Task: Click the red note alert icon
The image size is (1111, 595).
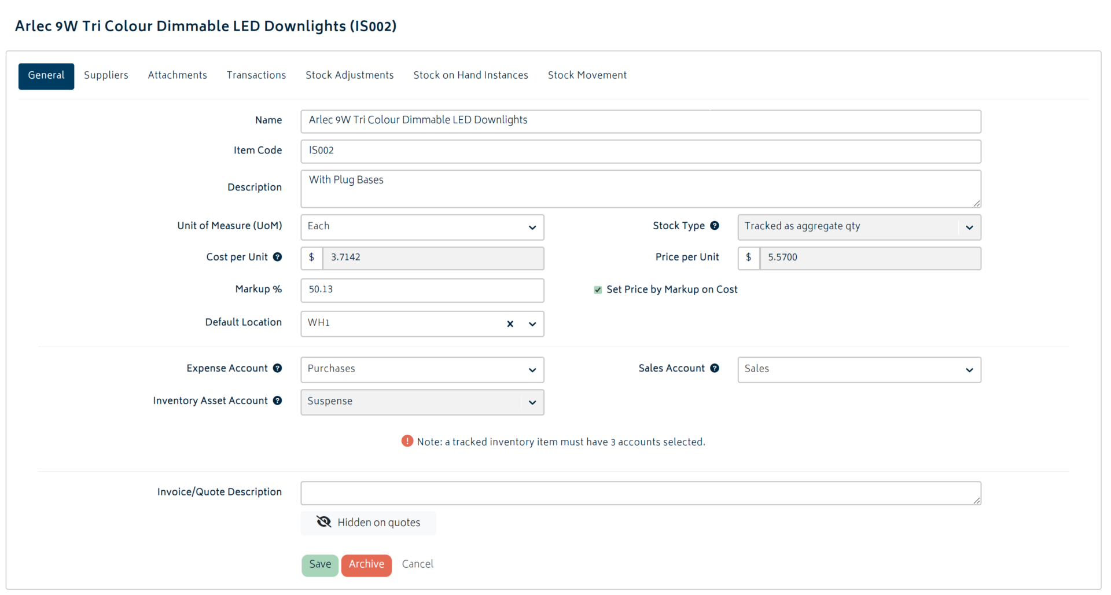Action: tap(407, 441)
